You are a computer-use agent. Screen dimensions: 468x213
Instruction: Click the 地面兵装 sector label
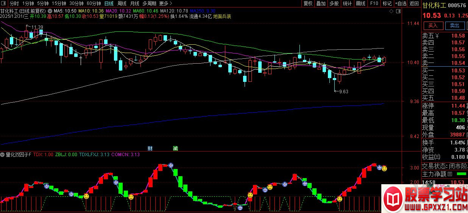222,17
